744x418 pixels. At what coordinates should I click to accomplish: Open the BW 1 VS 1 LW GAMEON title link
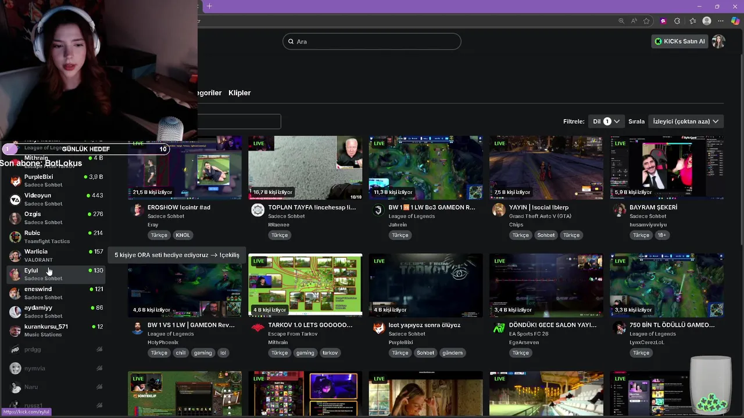[x=191, y=325]
